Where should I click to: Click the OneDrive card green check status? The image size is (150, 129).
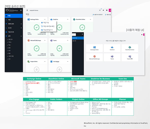coord(59,27)
